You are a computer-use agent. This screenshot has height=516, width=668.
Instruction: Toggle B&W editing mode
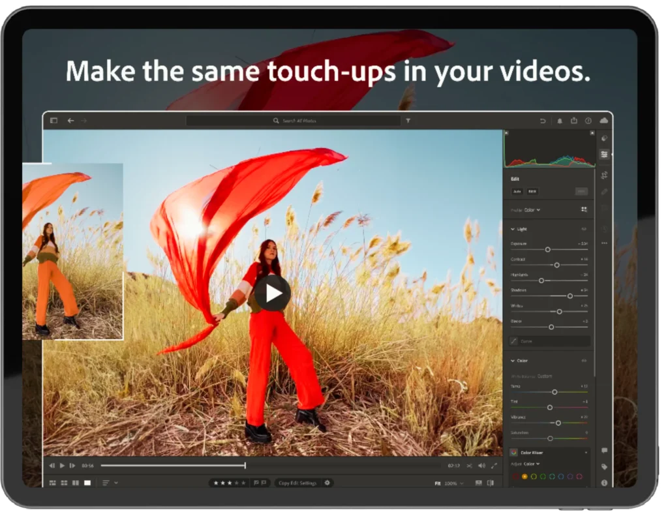pyautogui.click(x=532, y=191)
